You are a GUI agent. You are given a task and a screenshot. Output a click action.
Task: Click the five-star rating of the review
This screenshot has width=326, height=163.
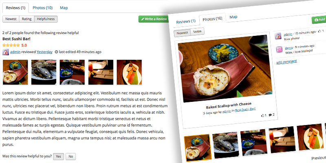(x=11, y=45)
